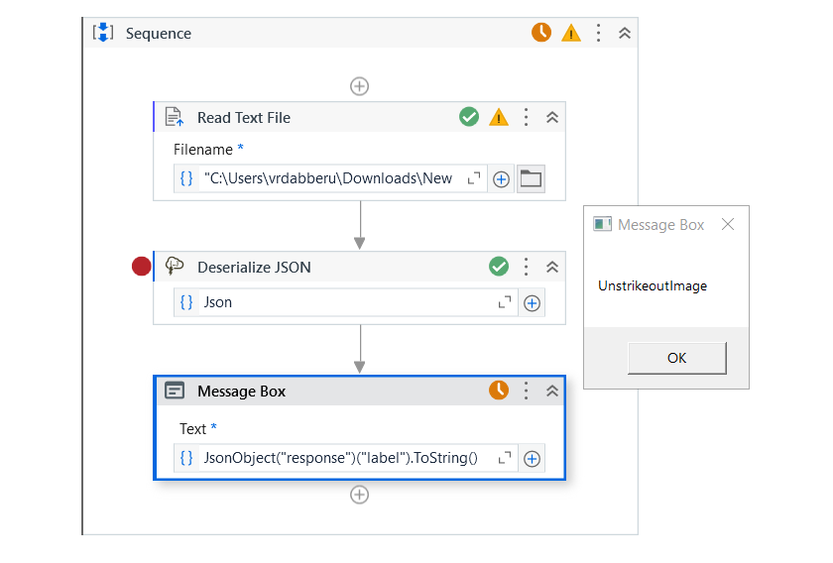The image size is (833, 563).
Task: Click the warning icon on Read Text File
Action: point(499,117)
